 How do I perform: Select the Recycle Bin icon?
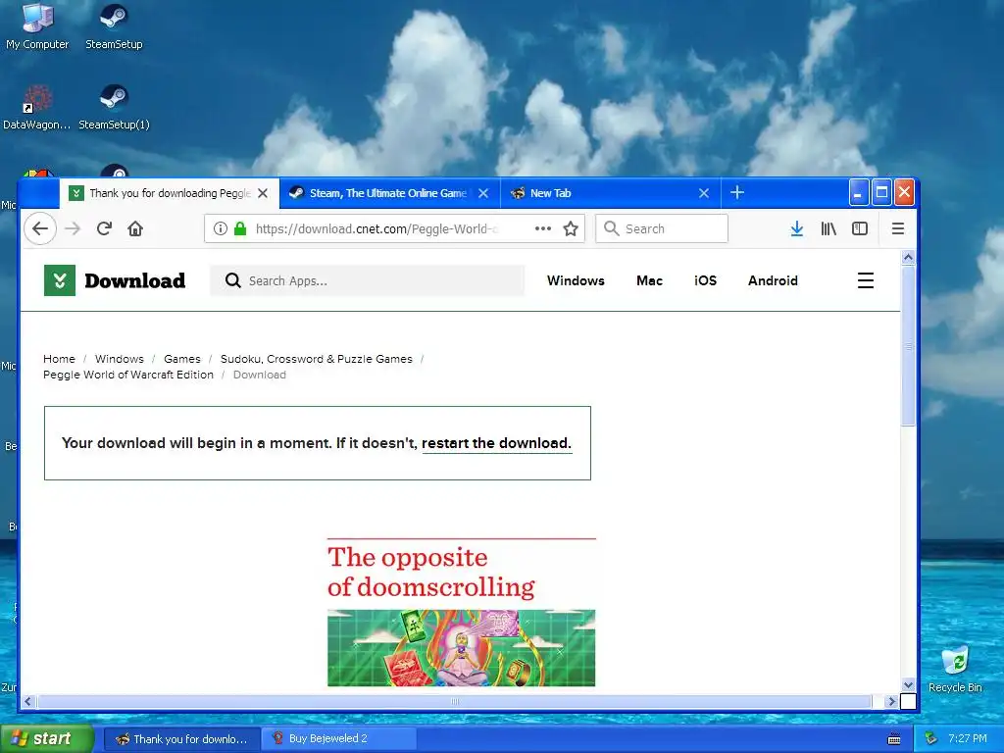(955, 669)
